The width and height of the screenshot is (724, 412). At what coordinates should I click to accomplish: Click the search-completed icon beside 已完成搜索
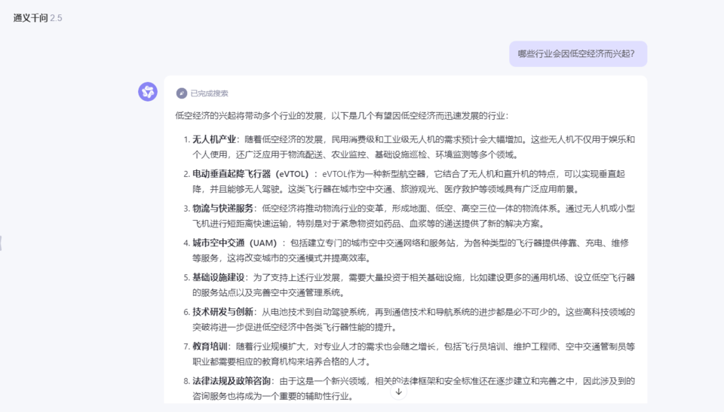click(182, 93)
